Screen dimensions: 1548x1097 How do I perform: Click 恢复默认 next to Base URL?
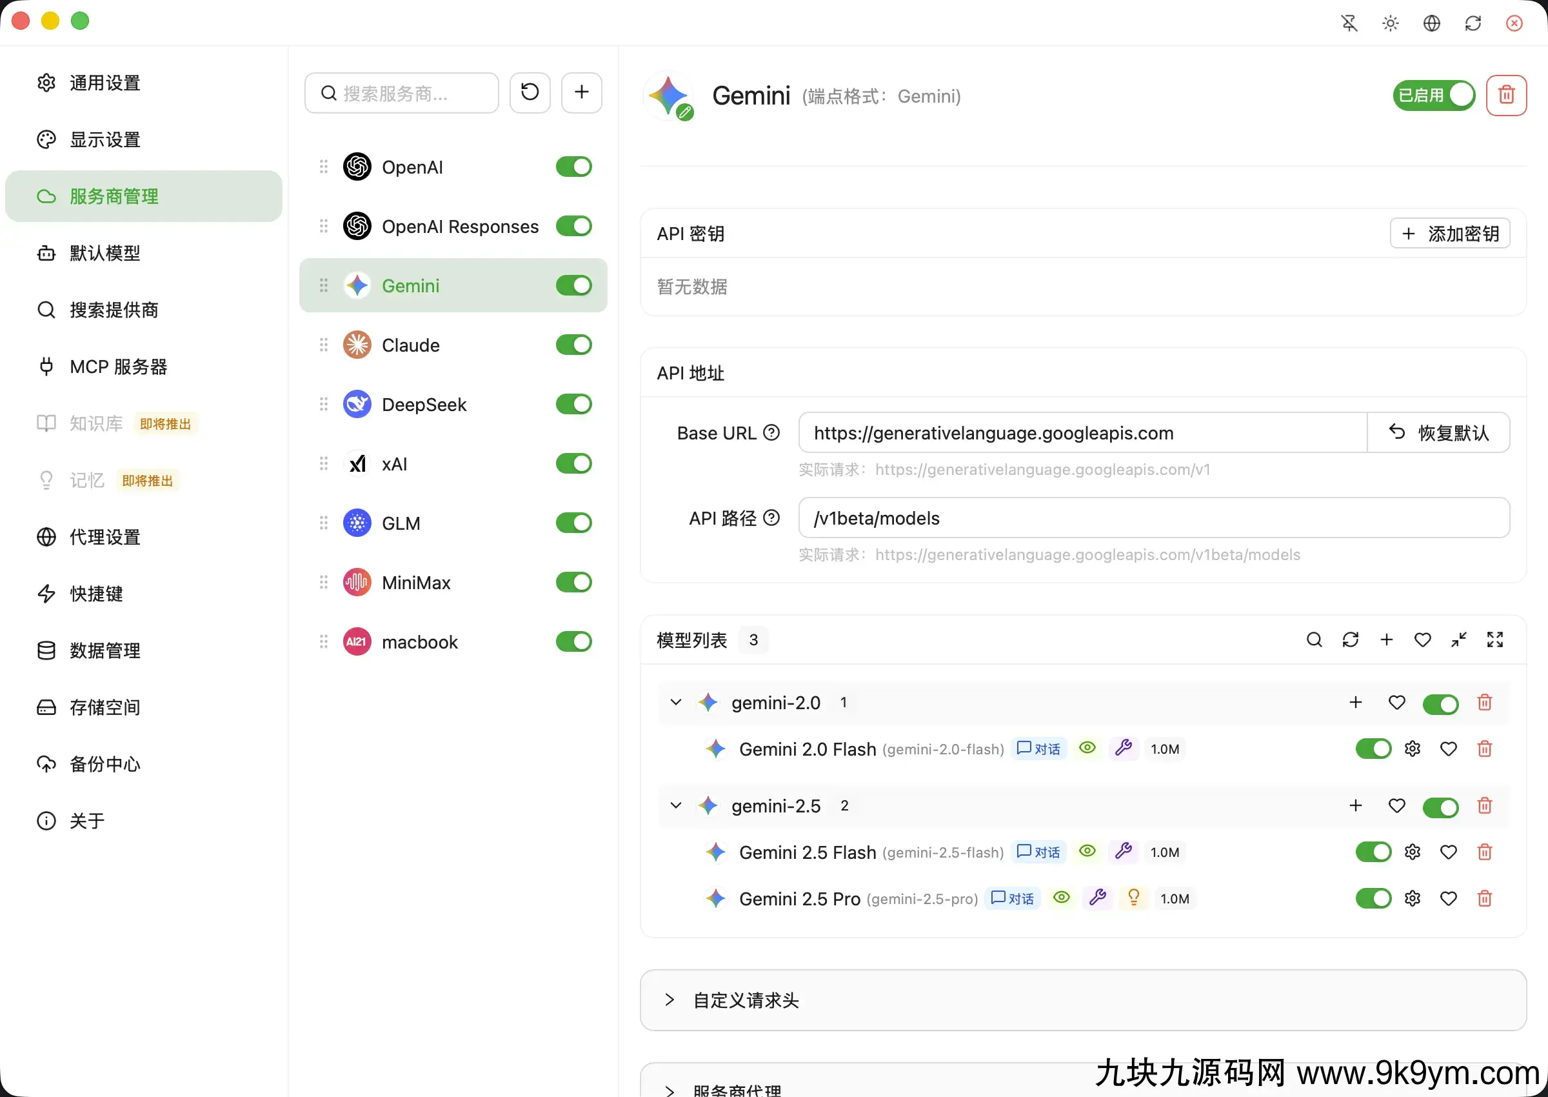(x=1438, y=433)
